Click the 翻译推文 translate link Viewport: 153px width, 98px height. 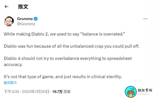(x=10, y=83)
